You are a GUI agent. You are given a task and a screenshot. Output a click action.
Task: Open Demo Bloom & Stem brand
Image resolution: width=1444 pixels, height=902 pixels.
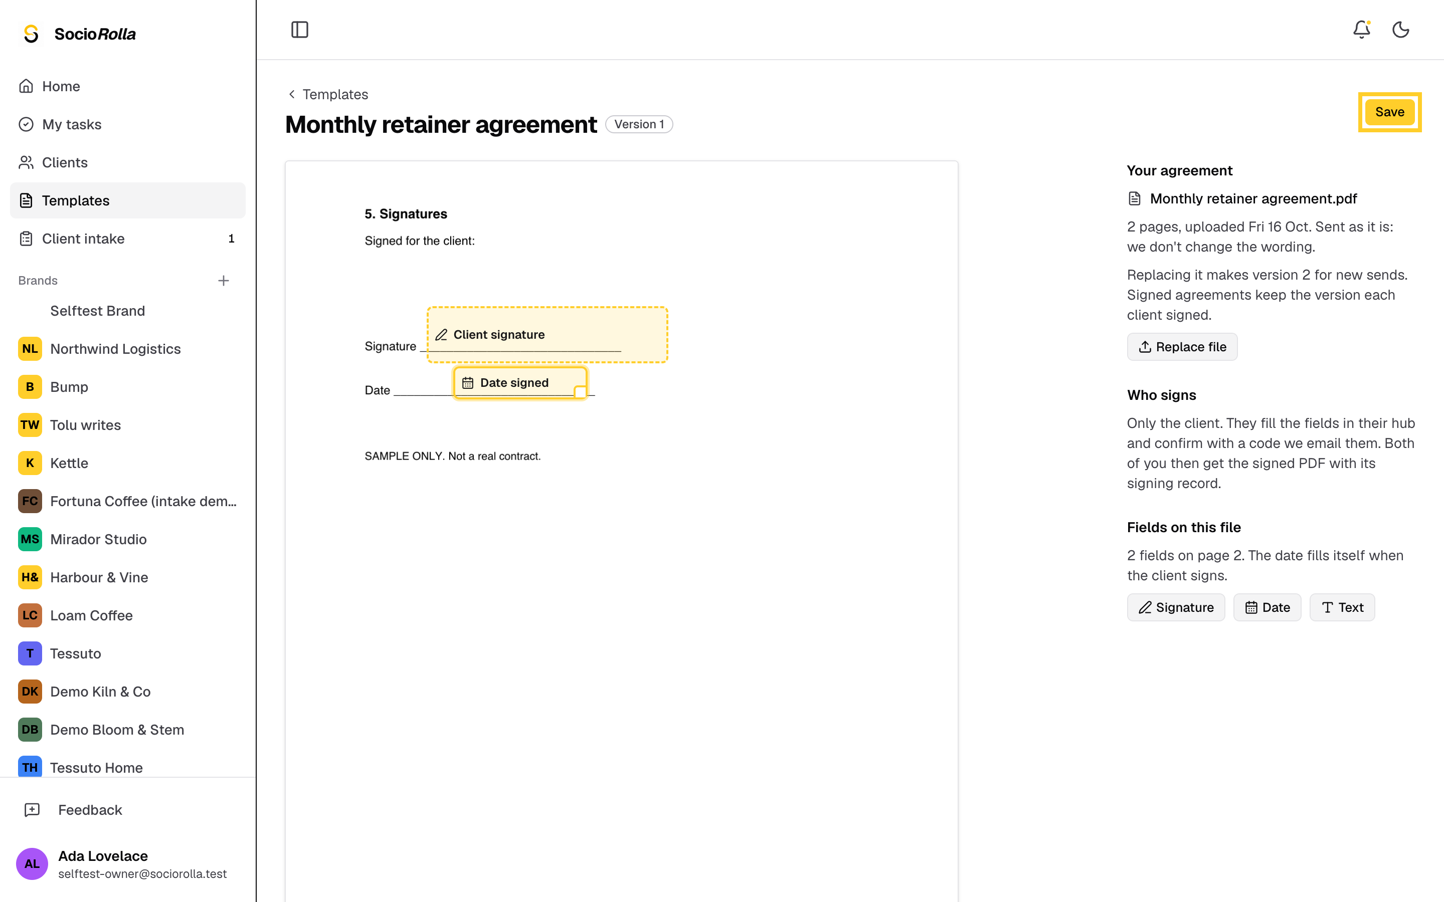click(128, 730)
